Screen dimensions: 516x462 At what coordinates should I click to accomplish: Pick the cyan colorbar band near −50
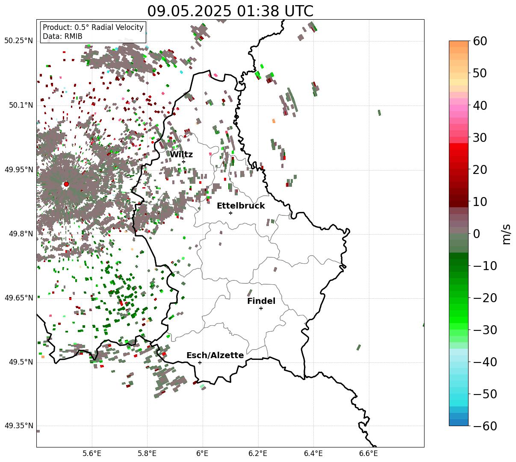(459, 397)
